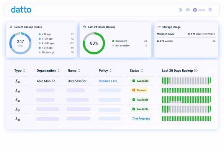Open the Business Ho... policy link
This screenshot has height=152, width=224.
[x=109, y=81]
